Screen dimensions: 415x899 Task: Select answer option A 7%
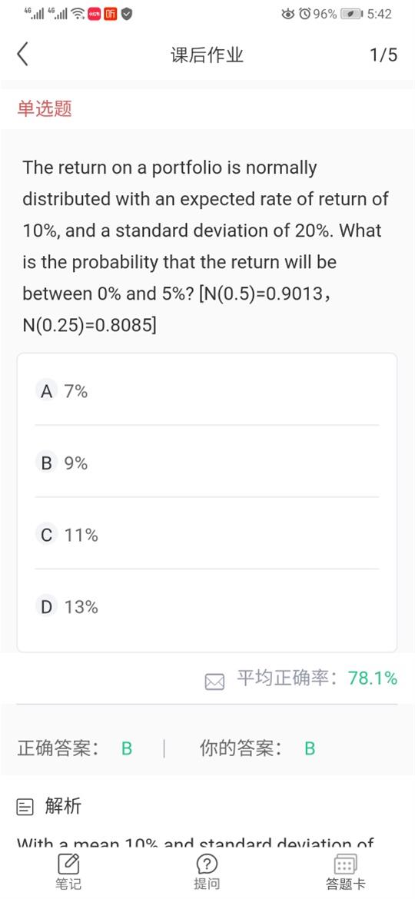pyautogui.click(x=207, y=392)
